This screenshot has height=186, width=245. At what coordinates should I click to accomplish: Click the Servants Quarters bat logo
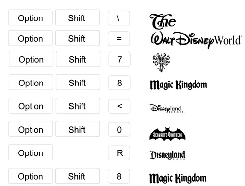tap(167, 134)
